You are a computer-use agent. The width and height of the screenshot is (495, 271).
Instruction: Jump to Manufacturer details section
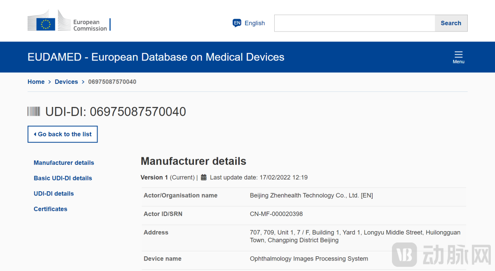pyautogui.click(x=64, y=163)
